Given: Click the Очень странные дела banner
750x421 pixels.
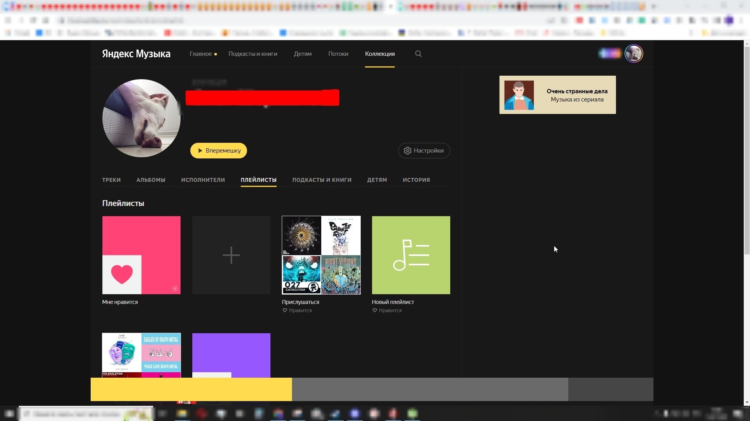Looking at the screenshot, I should click(557, 95).
